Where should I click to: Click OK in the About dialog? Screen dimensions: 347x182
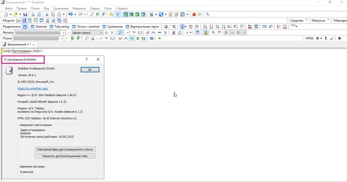click(90, 70)
